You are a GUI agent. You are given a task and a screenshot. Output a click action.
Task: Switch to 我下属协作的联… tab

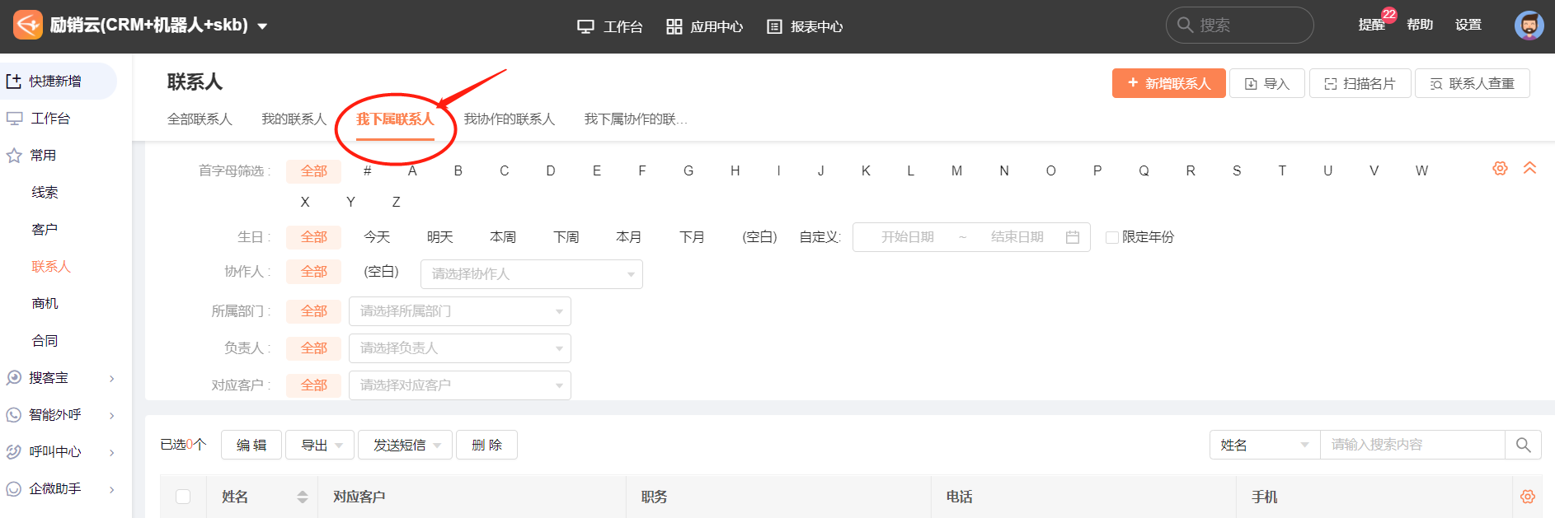(x=636, y=119)
